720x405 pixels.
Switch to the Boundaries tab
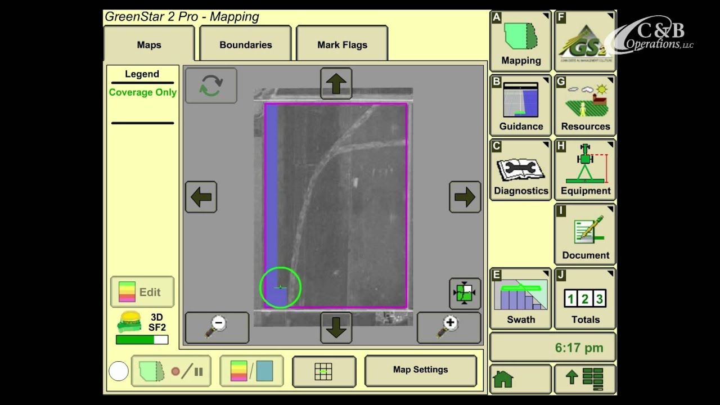point(246,44)
